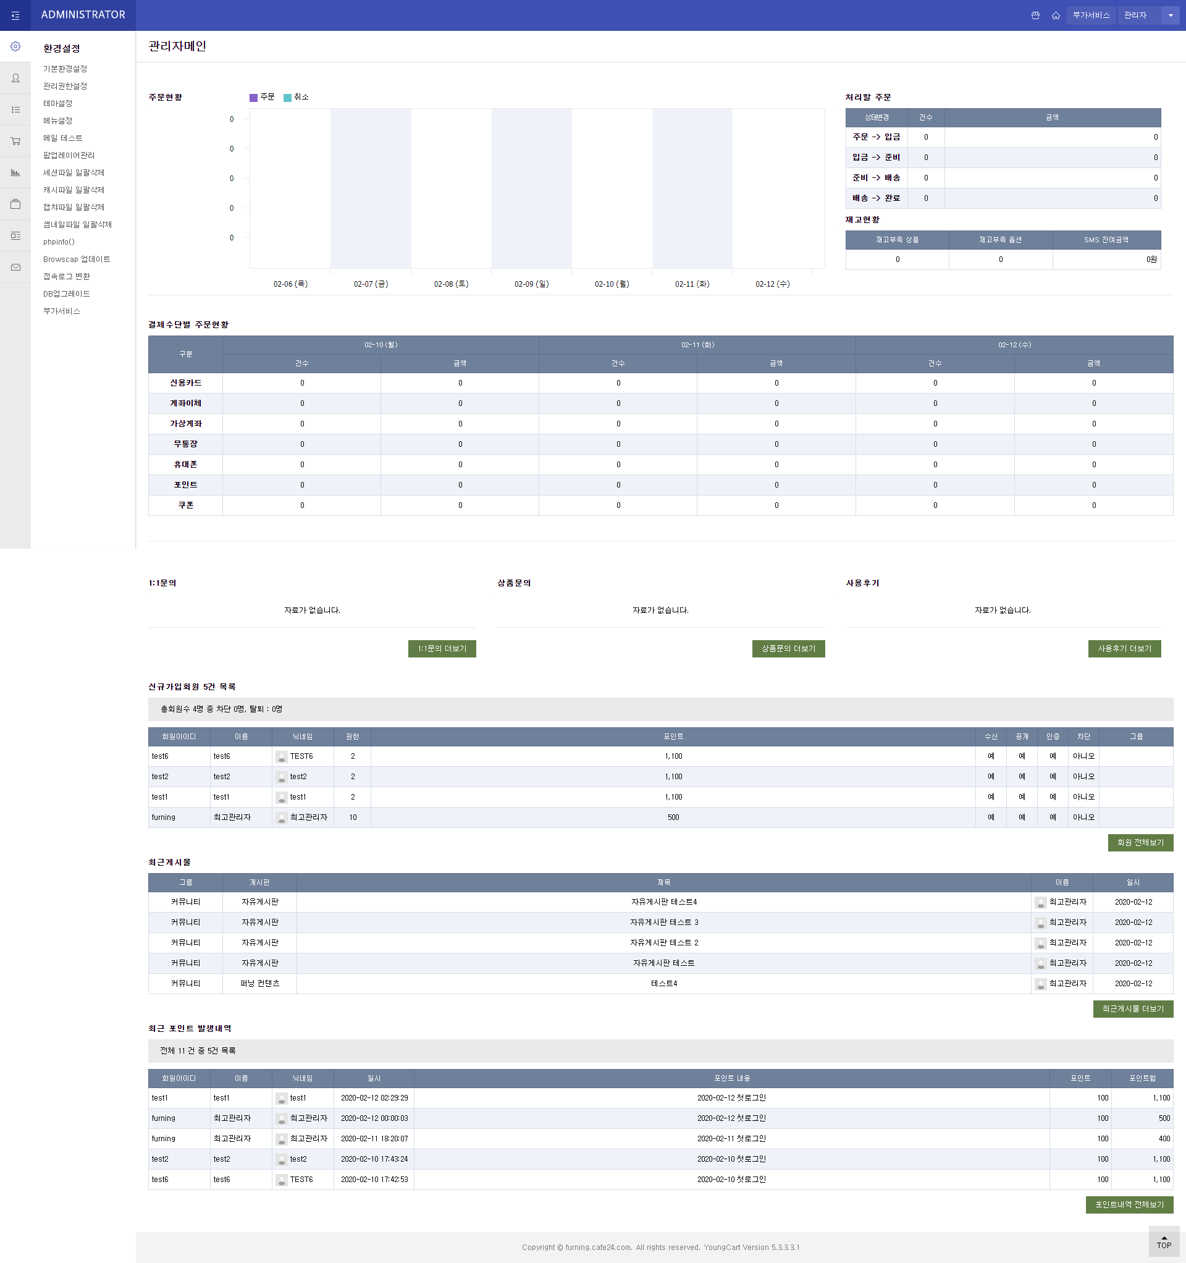Viewport: 1186px width, 1263px height.
Task: Open 기본환경설정 in the settings menu
Action: [65, 69]
